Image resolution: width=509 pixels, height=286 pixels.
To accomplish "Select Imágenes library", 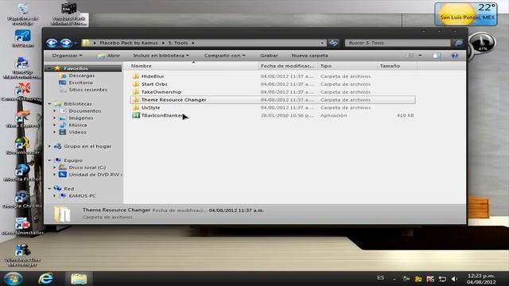I will tap(81, 118).
